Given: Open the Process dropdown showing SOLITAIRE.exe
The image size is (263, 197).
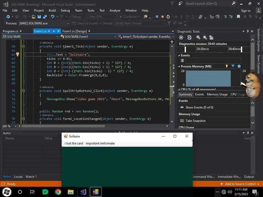Looking at the screenshot, I should pos(44,23).
